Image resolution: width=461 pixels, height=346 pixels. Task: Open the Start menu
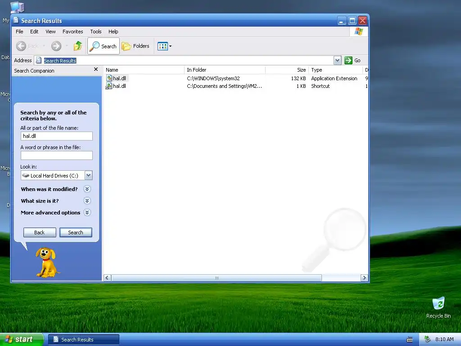22,339
